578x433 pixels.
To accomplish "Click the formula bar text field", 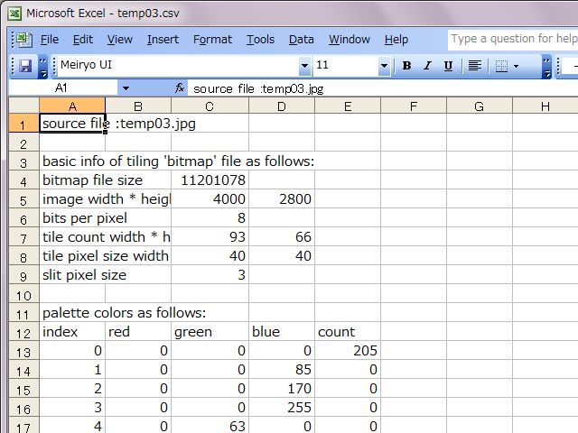I will point(383,88).
